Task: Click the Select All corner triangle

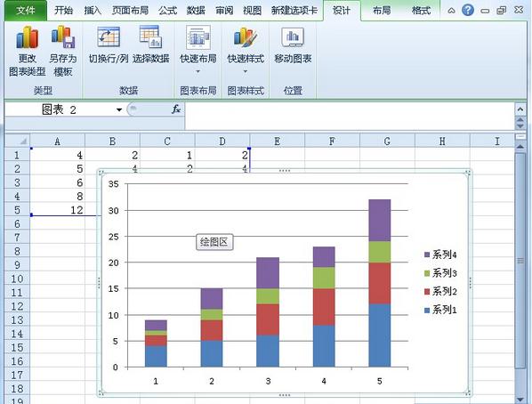Action: click(x=17, y=141)
